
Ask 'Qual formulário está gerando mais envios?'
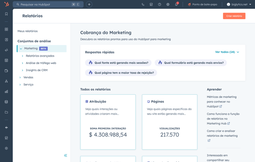[190, 63]
